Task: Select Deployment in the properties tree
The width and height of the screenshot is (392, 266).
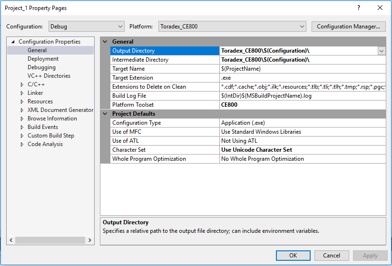Action: click(x=43, y=59)
